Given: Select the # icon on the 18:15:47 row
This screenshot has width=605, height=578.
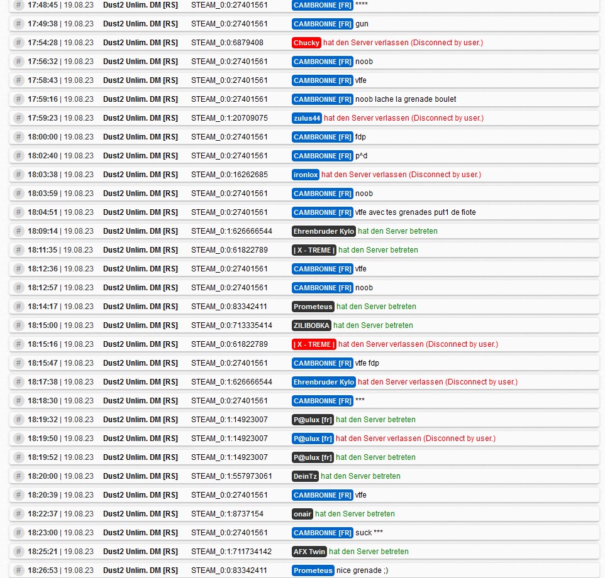Looking at the screenshot, I should [x=18, y=364].
